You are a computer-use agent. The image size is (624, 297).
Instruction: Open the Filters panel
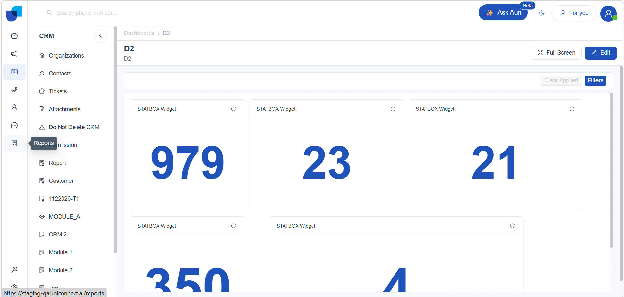[x=595, y=80]
